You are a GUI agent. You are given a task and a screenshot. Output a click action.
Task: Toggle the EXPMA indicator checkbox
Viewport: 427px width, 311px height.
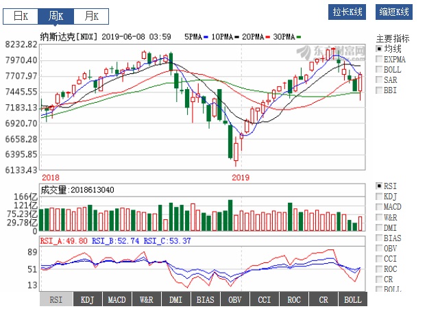point(379,60)
